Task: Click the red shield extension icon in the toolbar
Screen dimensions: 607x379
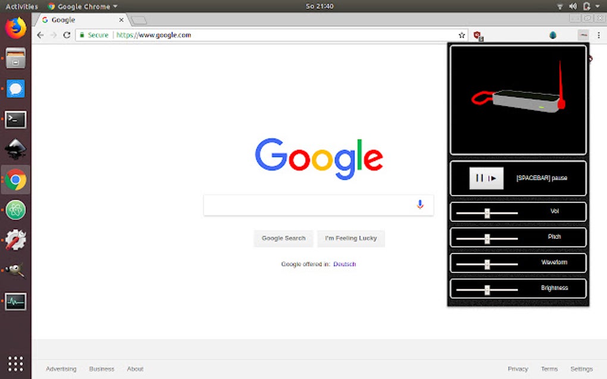Action: coord(476,35)
